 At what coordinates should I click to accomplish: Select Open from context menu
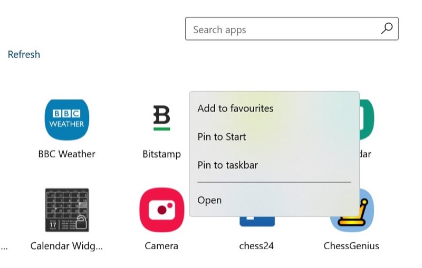(209, 200)
